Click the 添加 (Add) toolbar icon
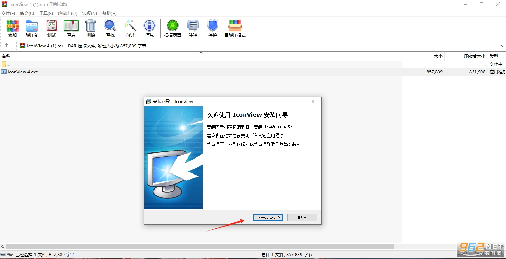 point(12,29)
